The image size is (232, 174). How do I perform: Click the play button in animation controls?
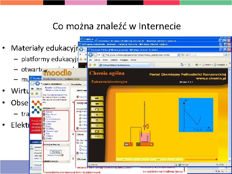(x=158, y=159)
